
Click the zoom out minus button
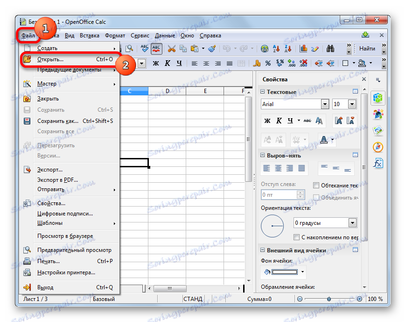tap(300, 299)
